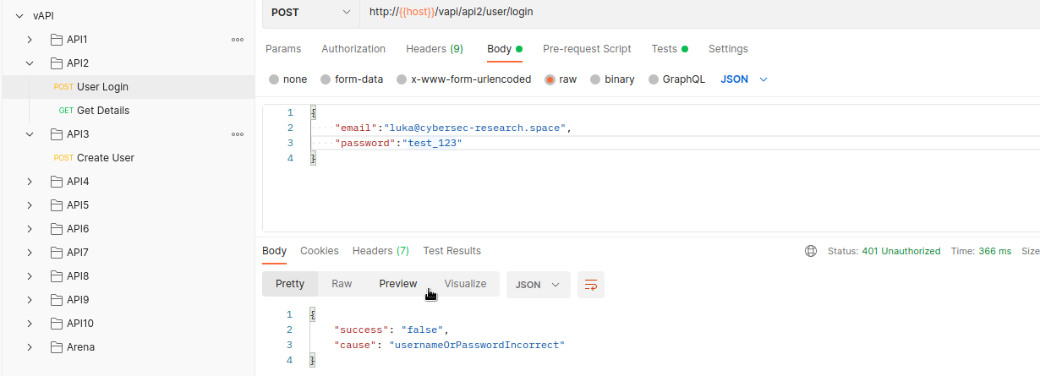Click the Raw response view button
1040x376 pixels.
pos(342,284)
